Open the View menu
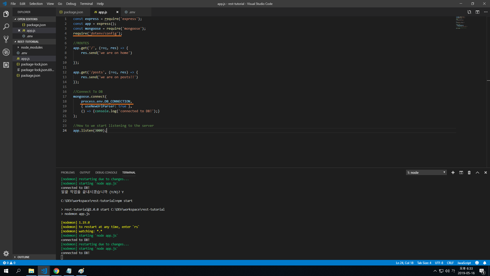This screenshot has width=490, height=276. (50, 4)
